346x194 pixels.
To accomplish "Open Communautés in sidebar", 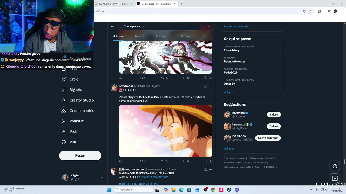I will point(78,111).
